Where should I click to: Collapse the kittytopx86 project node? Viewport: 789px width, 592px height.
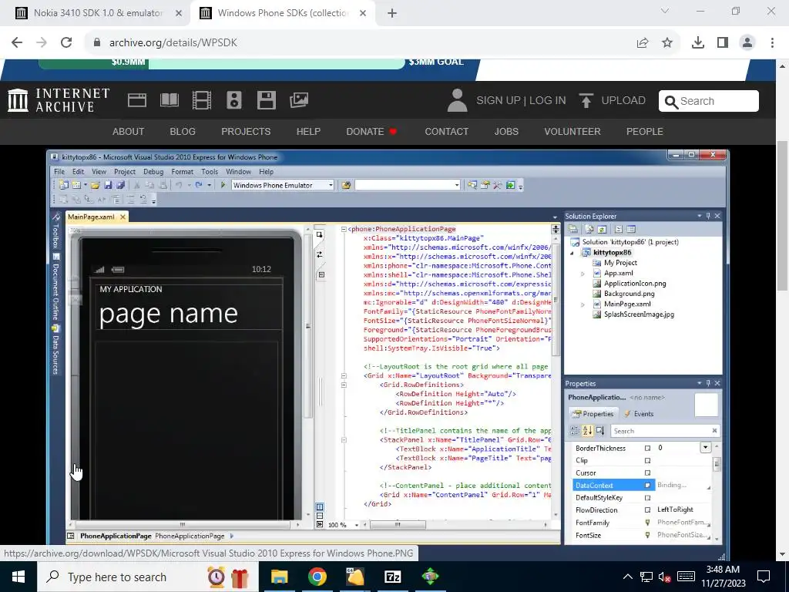[572, 253]
